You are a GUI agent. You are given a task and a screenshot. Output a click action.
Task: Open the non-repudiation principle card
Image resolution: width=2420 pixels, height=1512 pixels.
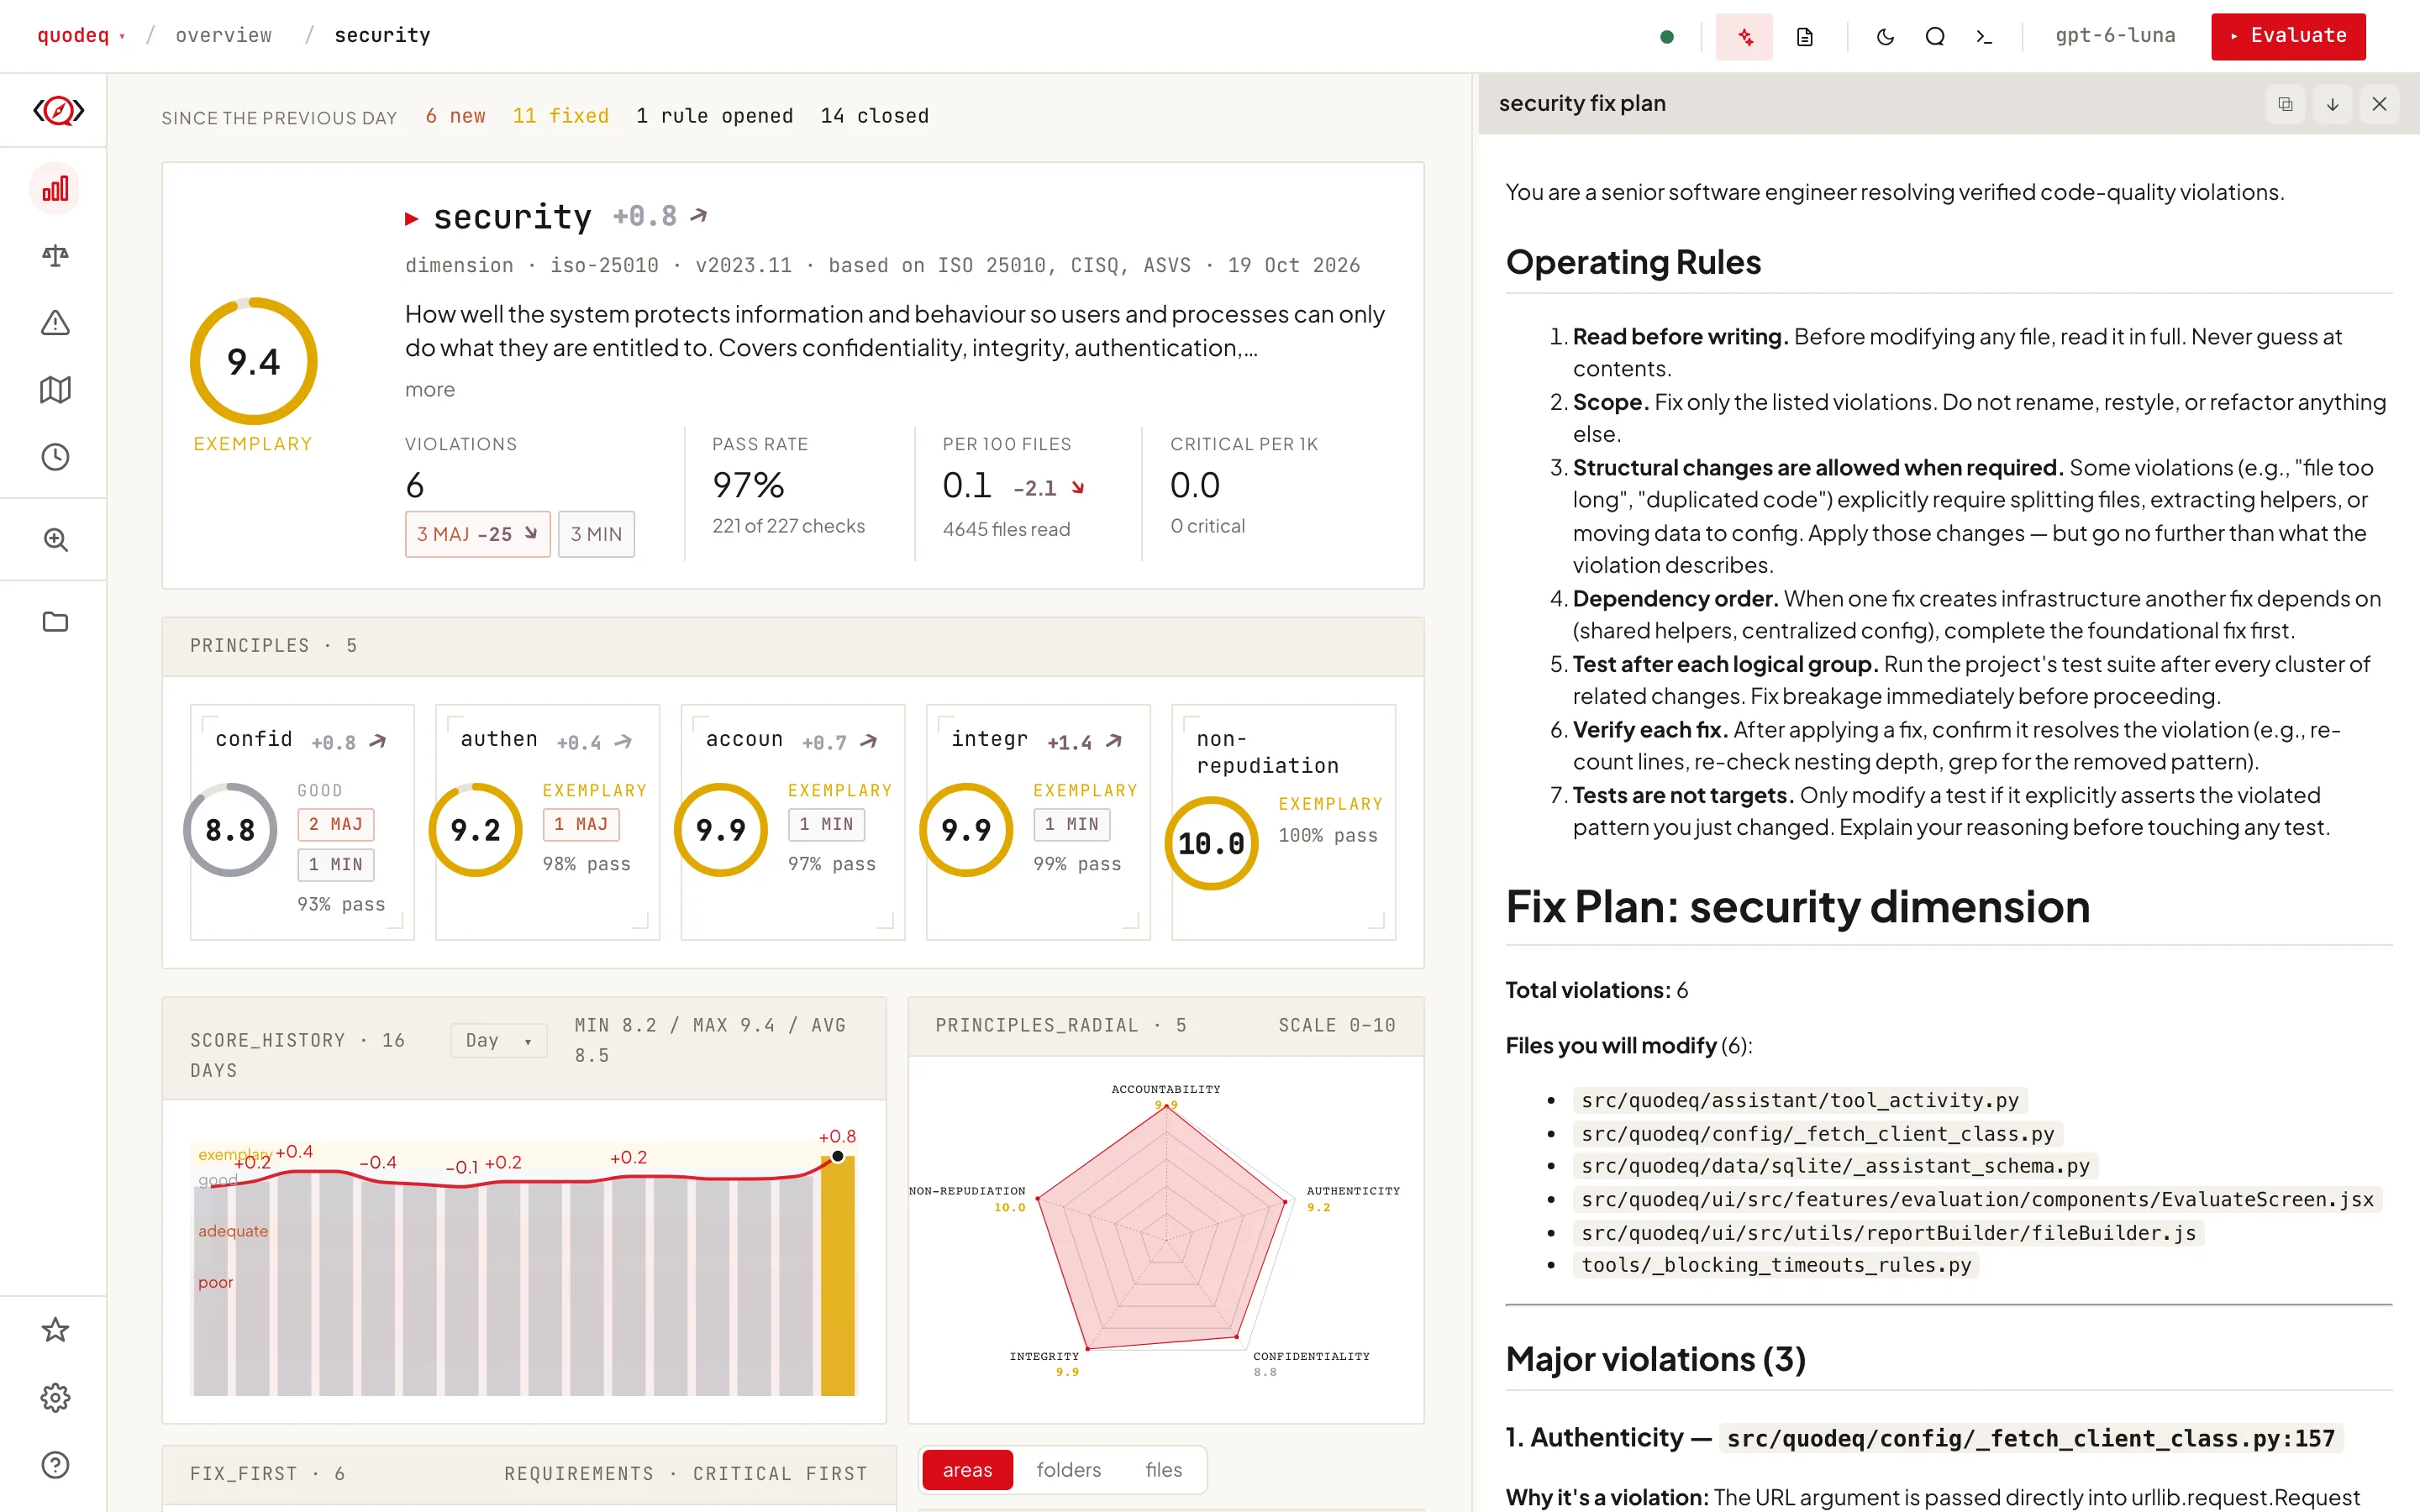pos(1283,822)
